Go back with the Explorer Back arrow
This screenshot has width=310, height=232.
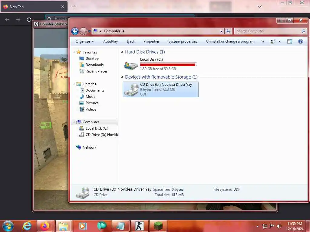[x=75, y=31]
